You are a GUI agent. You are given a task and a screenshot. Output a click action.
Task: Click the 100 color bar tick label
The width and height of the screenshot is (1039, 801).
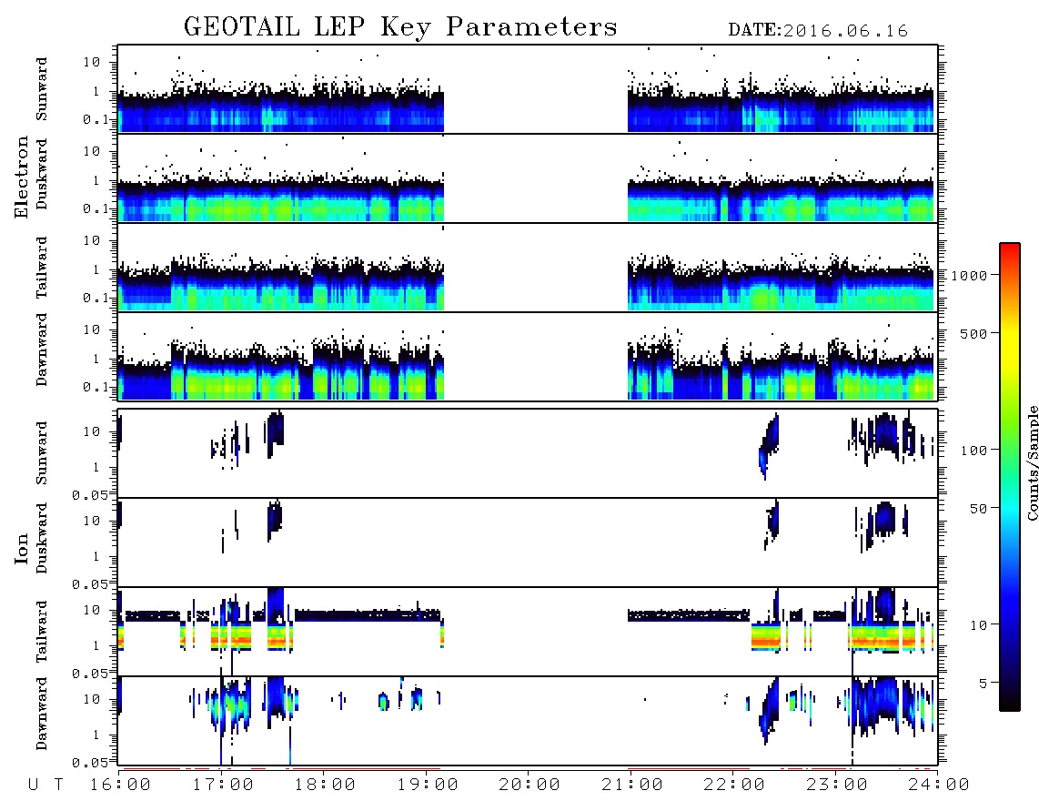coord(973,451)
